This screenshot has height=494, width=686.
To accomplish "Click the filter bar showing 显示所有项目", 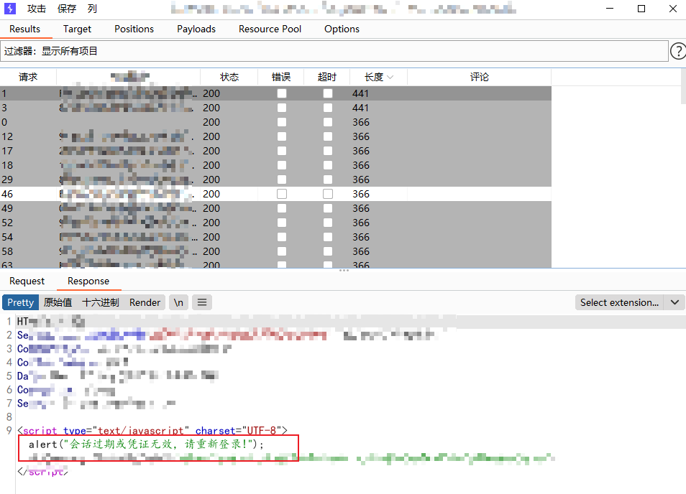I will tap(334, 51).
